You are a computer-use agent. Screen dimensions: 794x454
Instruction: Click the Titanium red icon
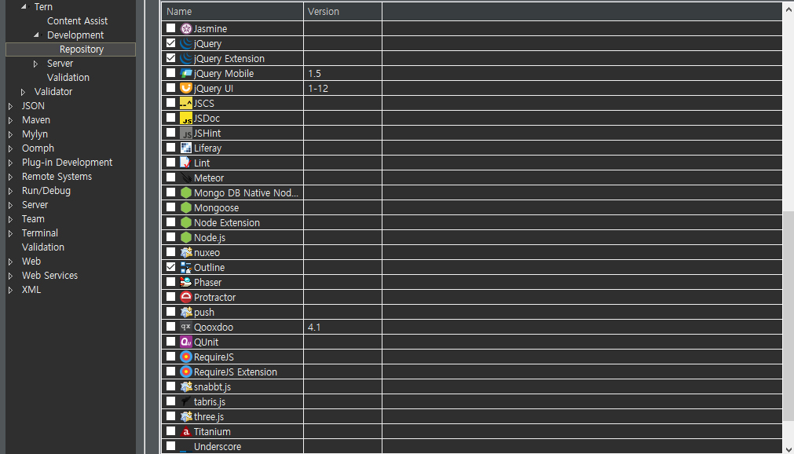coord(186,432)
